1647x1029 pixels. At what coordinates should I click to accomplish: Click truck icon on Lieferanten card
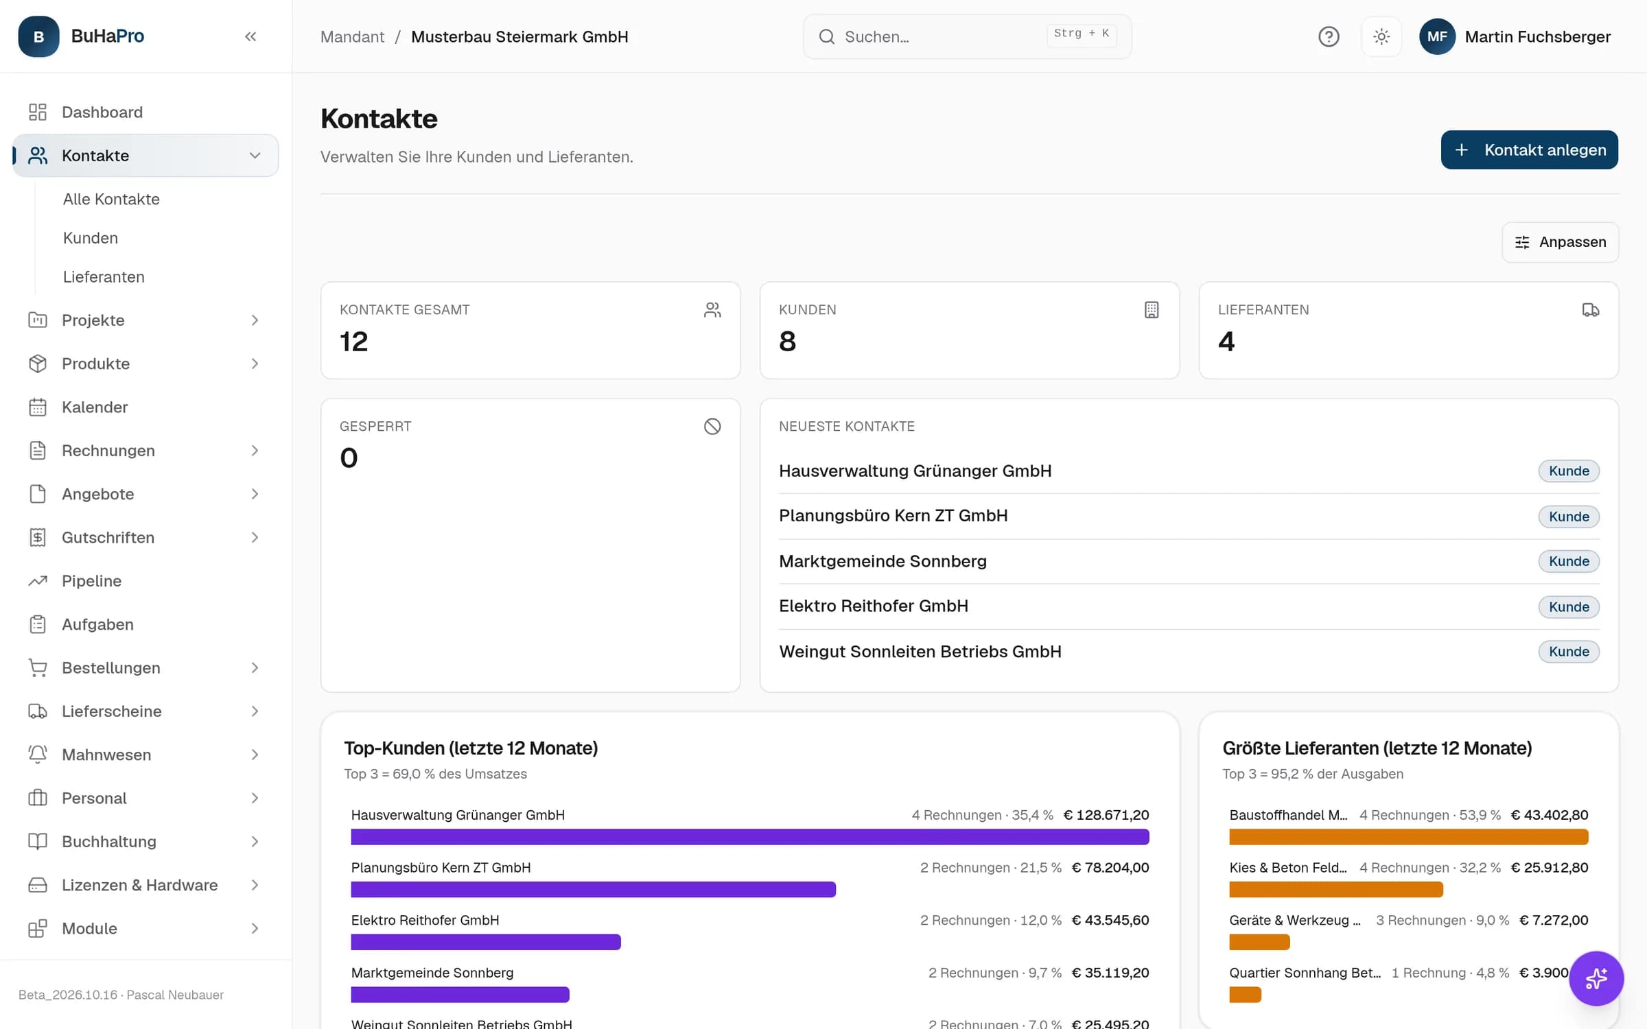point(1591,310)
